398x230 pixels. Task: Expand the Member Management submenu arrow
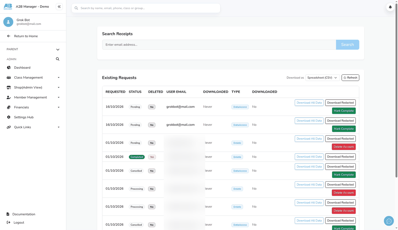(x=58, y=97)
